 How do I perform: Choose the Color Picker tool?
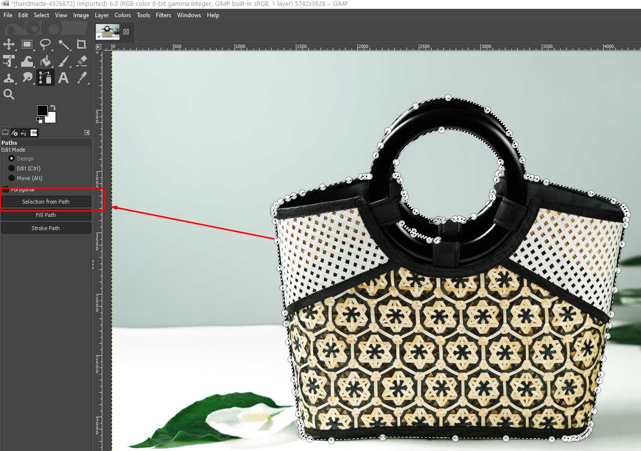(82, 78)
